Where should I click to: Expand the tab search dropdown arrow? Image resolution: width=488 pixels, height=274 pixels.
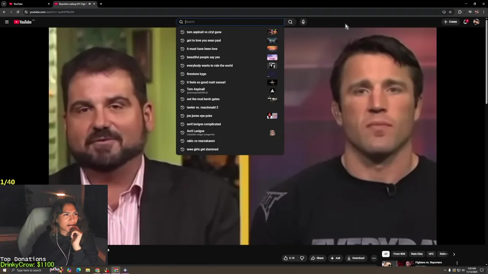3,4
